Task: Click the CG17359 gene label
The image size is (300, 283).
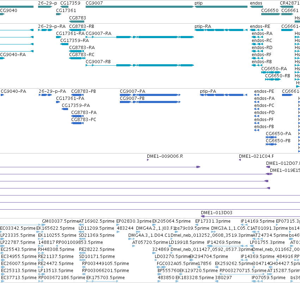Action: pos(70,3)
